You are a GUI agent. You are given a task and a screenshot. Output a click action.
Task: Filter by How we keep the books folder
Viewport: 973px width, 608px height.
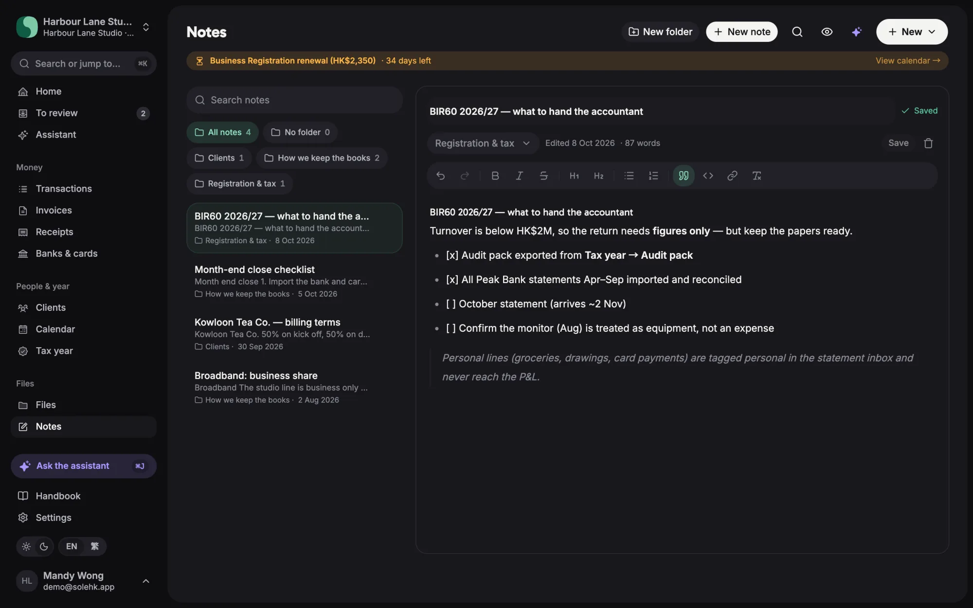pos(322,158)
